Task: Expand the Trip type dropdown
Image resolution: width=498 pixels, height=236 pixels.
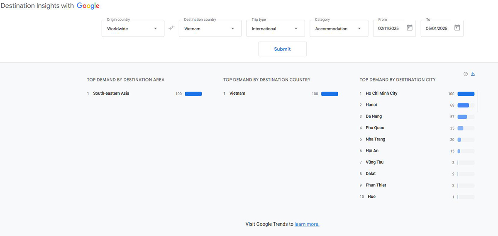Action: point(275,29)
